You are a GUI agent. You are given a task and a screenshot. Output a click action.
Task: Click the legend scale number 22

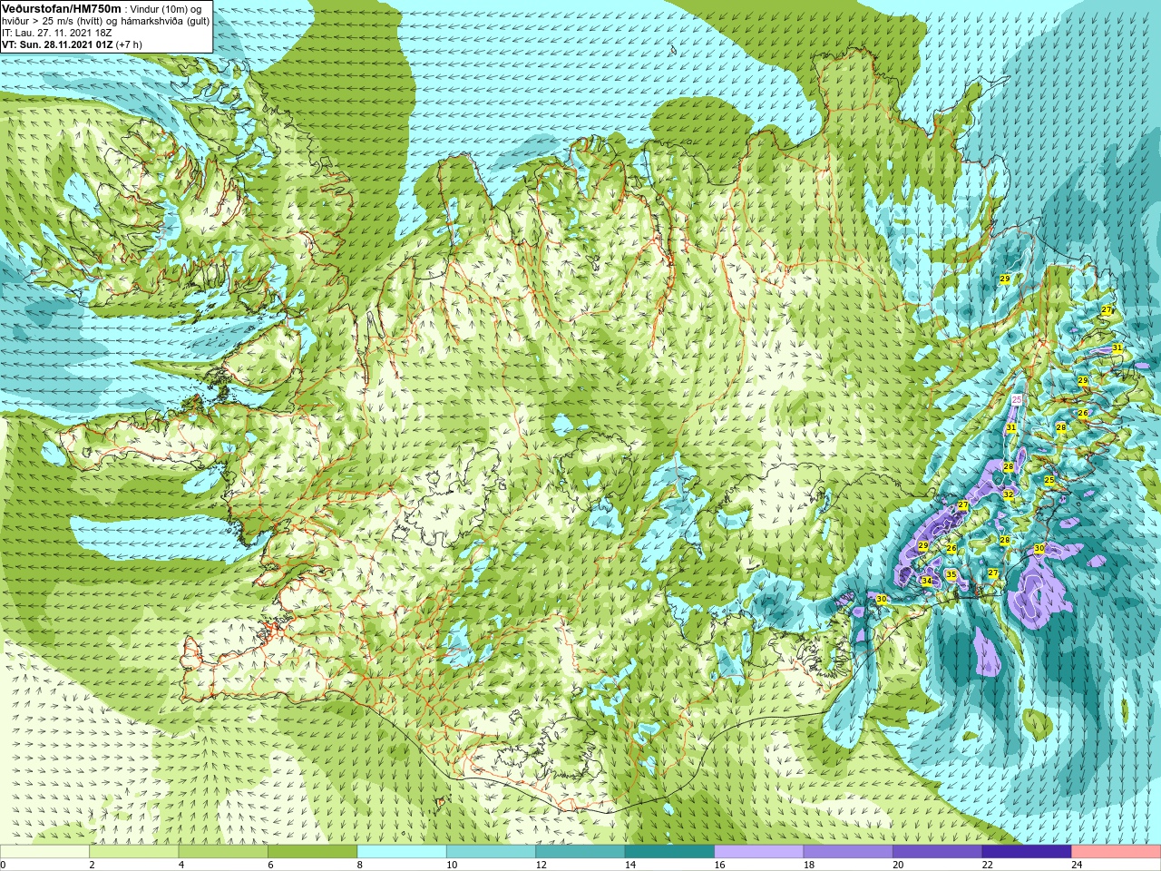[988, 865]
